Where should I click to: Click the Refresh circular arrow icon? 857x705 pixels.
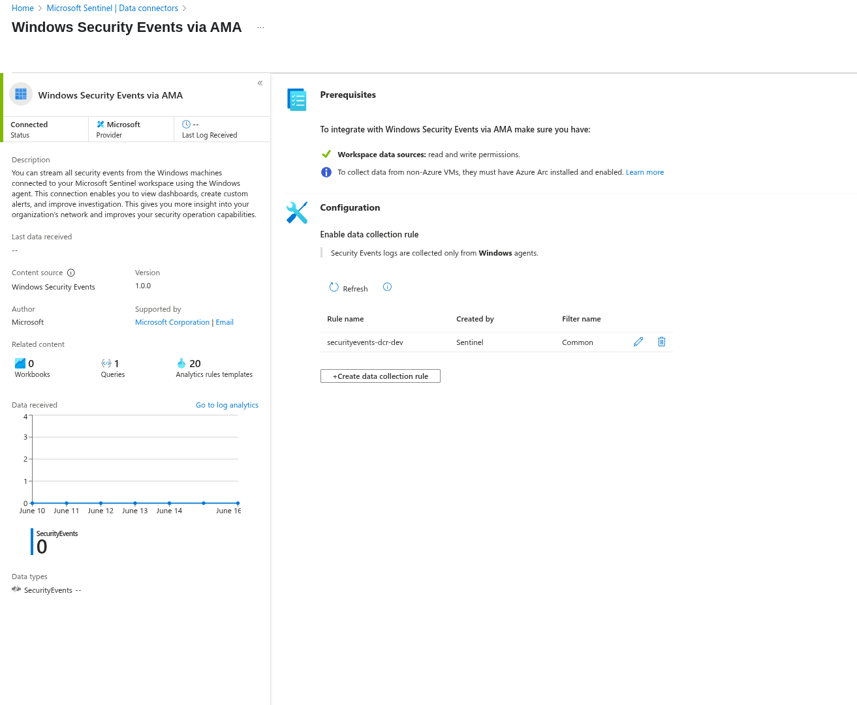[x=334, y=287]
